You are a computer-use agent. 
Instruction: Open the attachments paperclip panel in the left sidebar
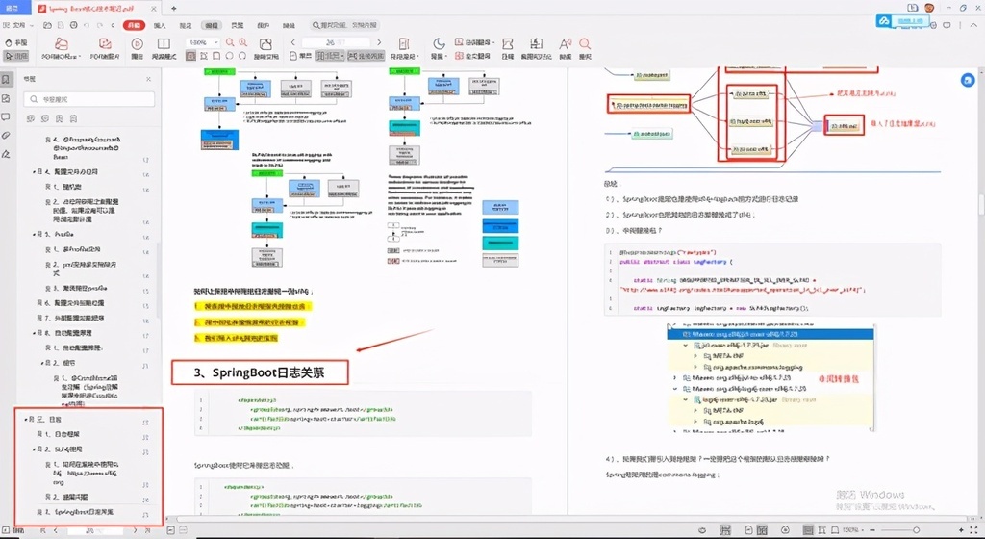6,135
